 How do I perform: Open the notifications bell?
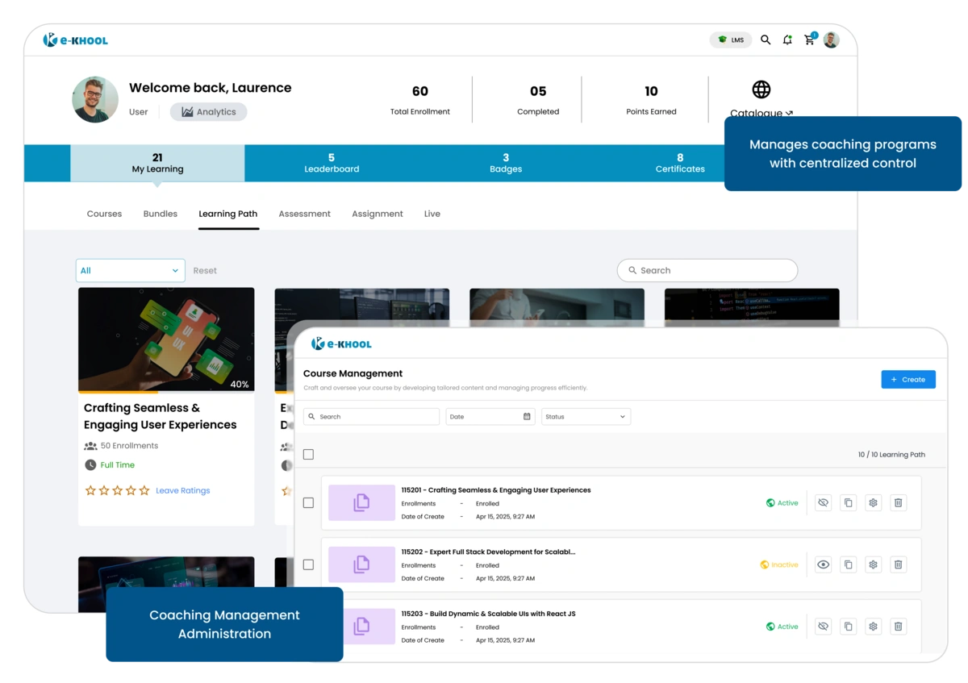[x=787, y=40]
